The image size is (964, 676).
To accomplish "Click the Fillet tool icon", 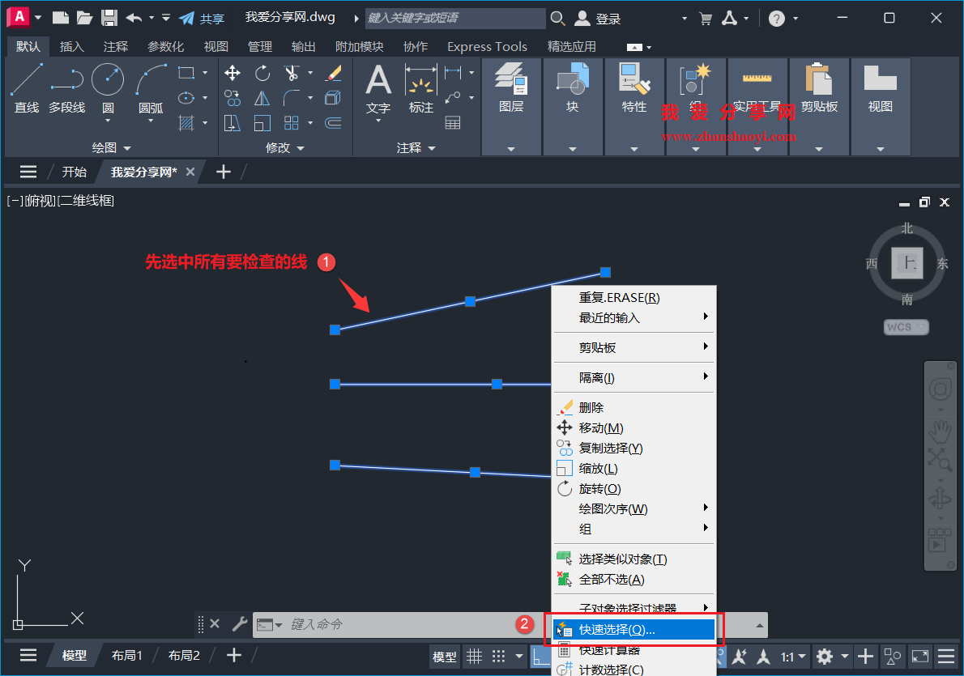I will [x=292, y=98].
